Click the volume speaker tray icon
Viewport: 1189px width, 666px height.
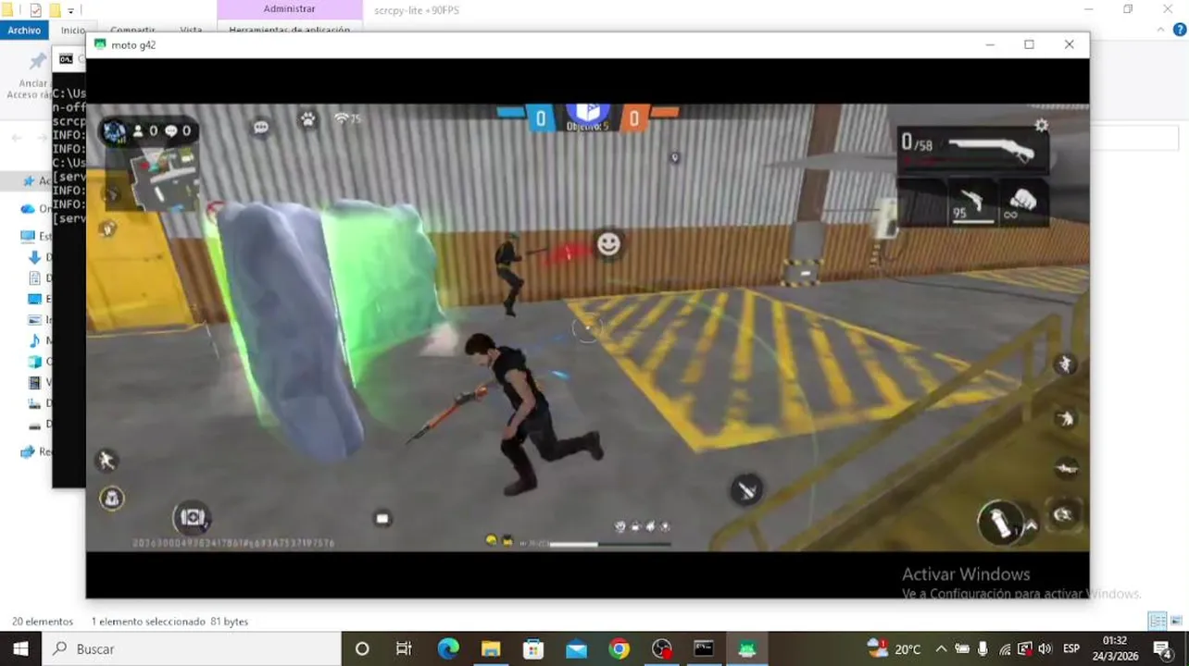pyautogui.click(x=1045, y=648)
